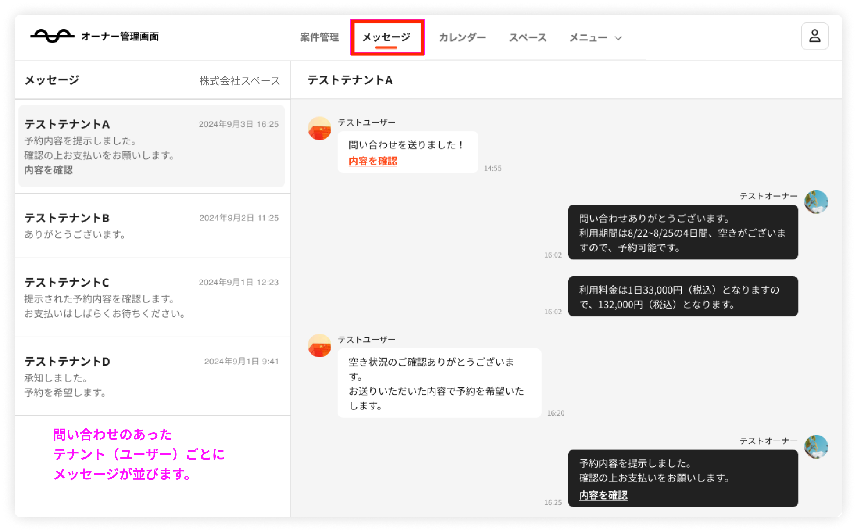Open the メニュー navigation item
The image size is (857, 532).
coord(588,37)
